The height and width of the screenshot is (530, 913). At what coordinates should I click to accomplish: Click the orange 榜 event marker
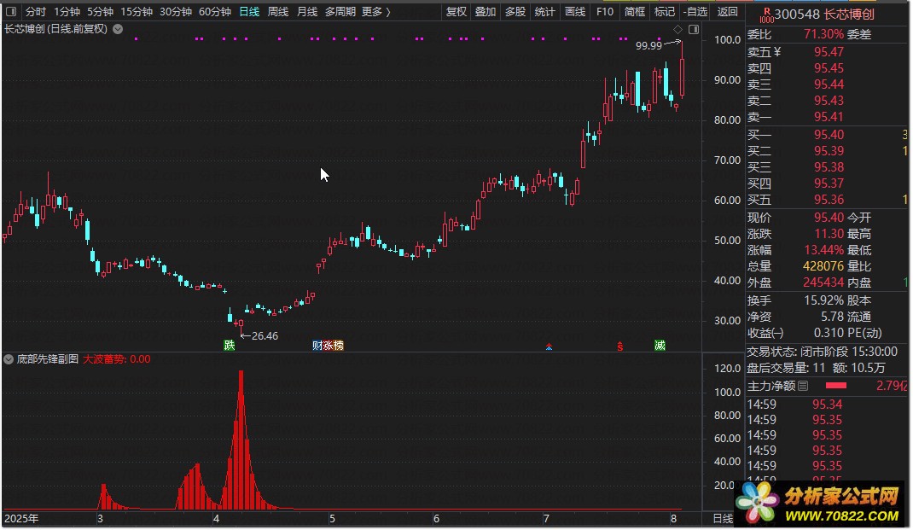coord(338,346)
